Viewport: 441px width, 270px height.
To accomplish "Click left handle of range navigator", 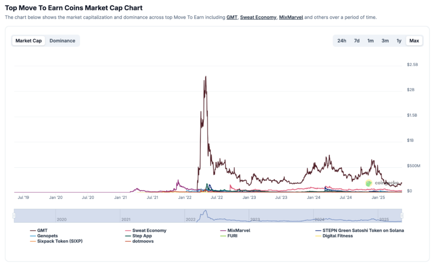I will click(x=14, y=215).
